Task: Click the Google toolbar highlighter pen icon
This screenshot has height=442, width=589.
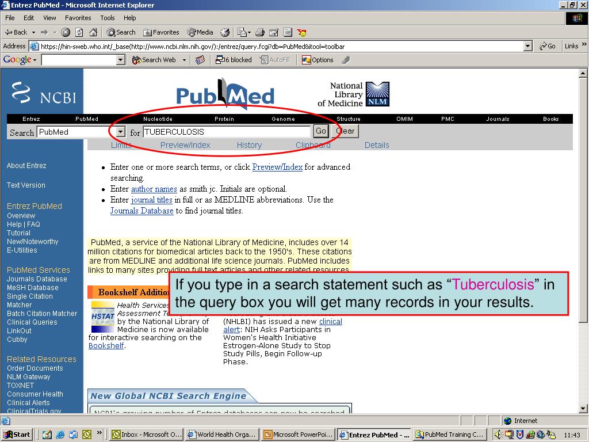Action: (346, 60)
